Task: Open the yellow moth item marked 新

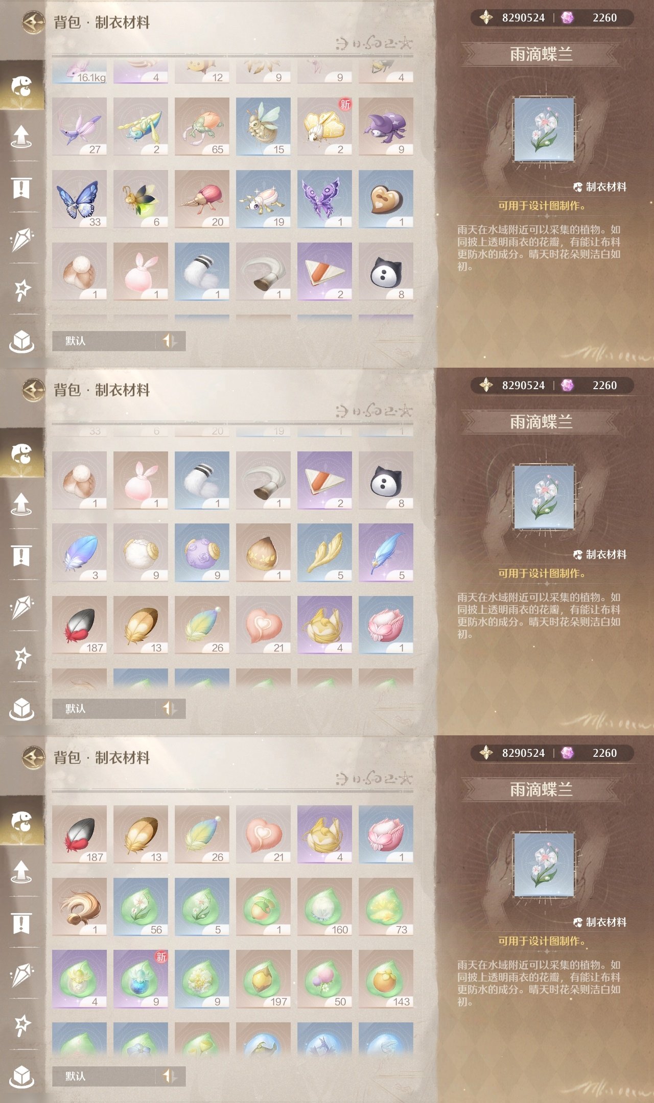Action: pos(324,127)
